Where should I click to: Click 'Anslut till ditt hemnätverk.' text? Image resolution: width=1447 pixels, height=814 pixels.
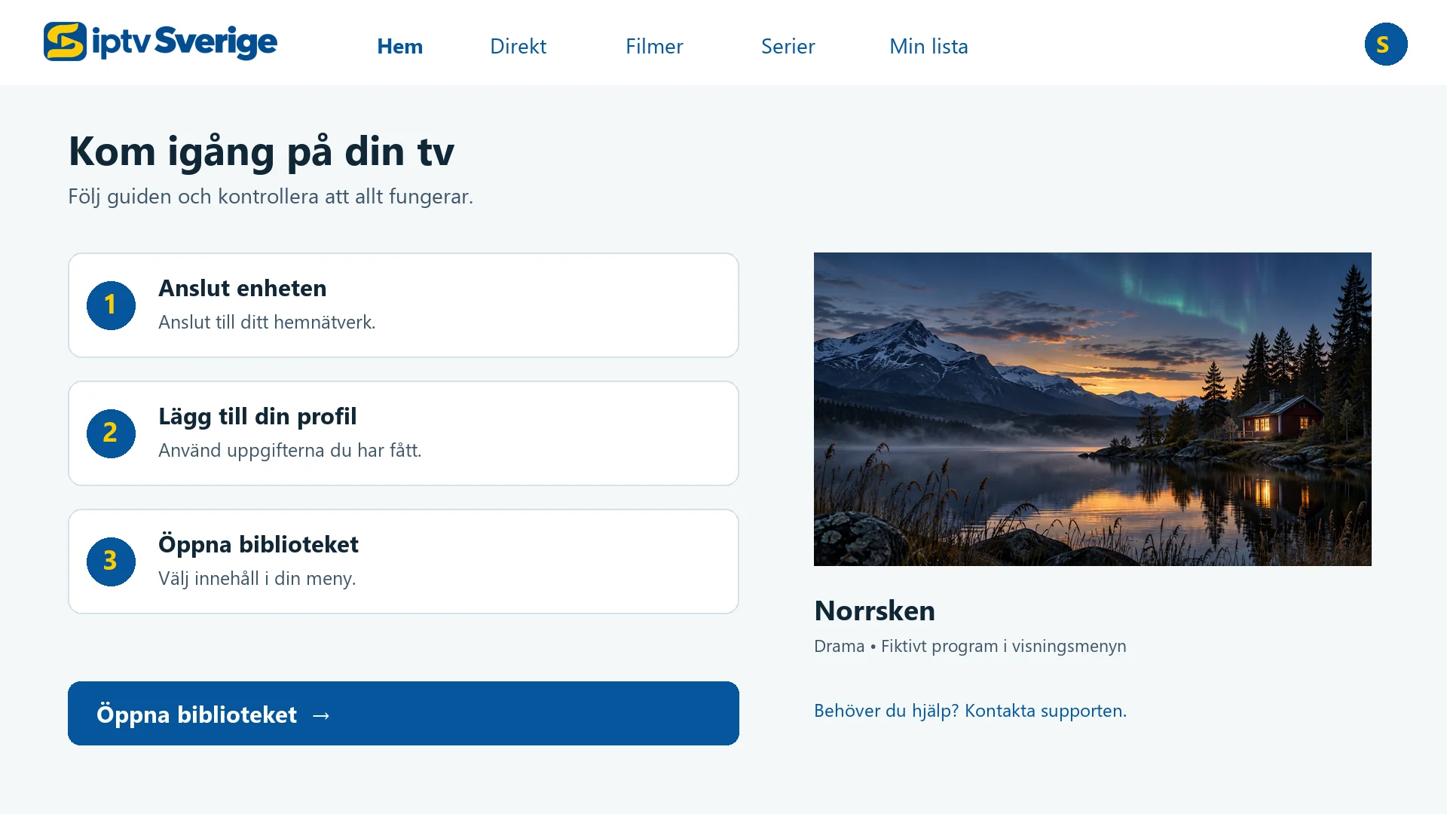[x=267, y=322]
